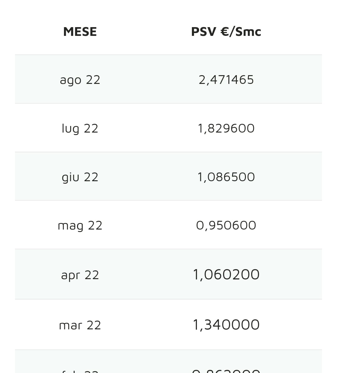
Task: Select the ago 22 month cell
Action: tap(80, 80)
